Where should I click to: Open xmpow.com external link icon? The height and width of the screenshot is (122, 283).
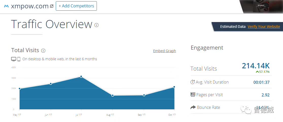pyautogui.click(x=52, y=6)
